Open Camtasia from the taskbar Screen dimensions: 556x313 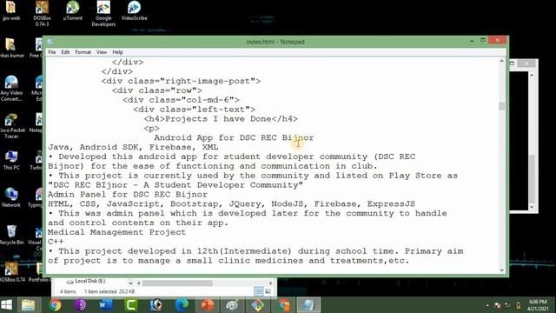coord(131,305)
